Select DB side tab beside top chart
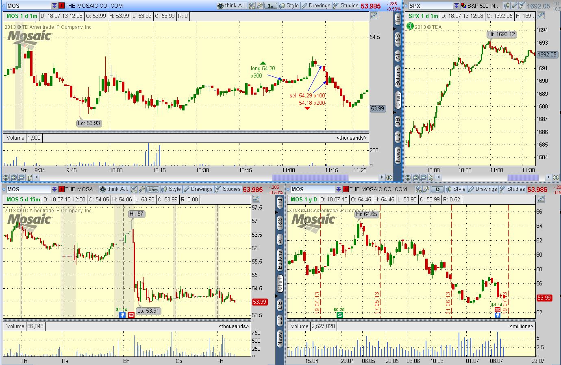Image resolution: width=561 pixels, height=365 pixels. pyautogui.click(x=398, y=121)
